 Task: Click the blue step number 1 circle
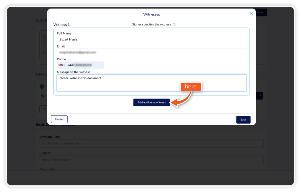coord(42,86)
